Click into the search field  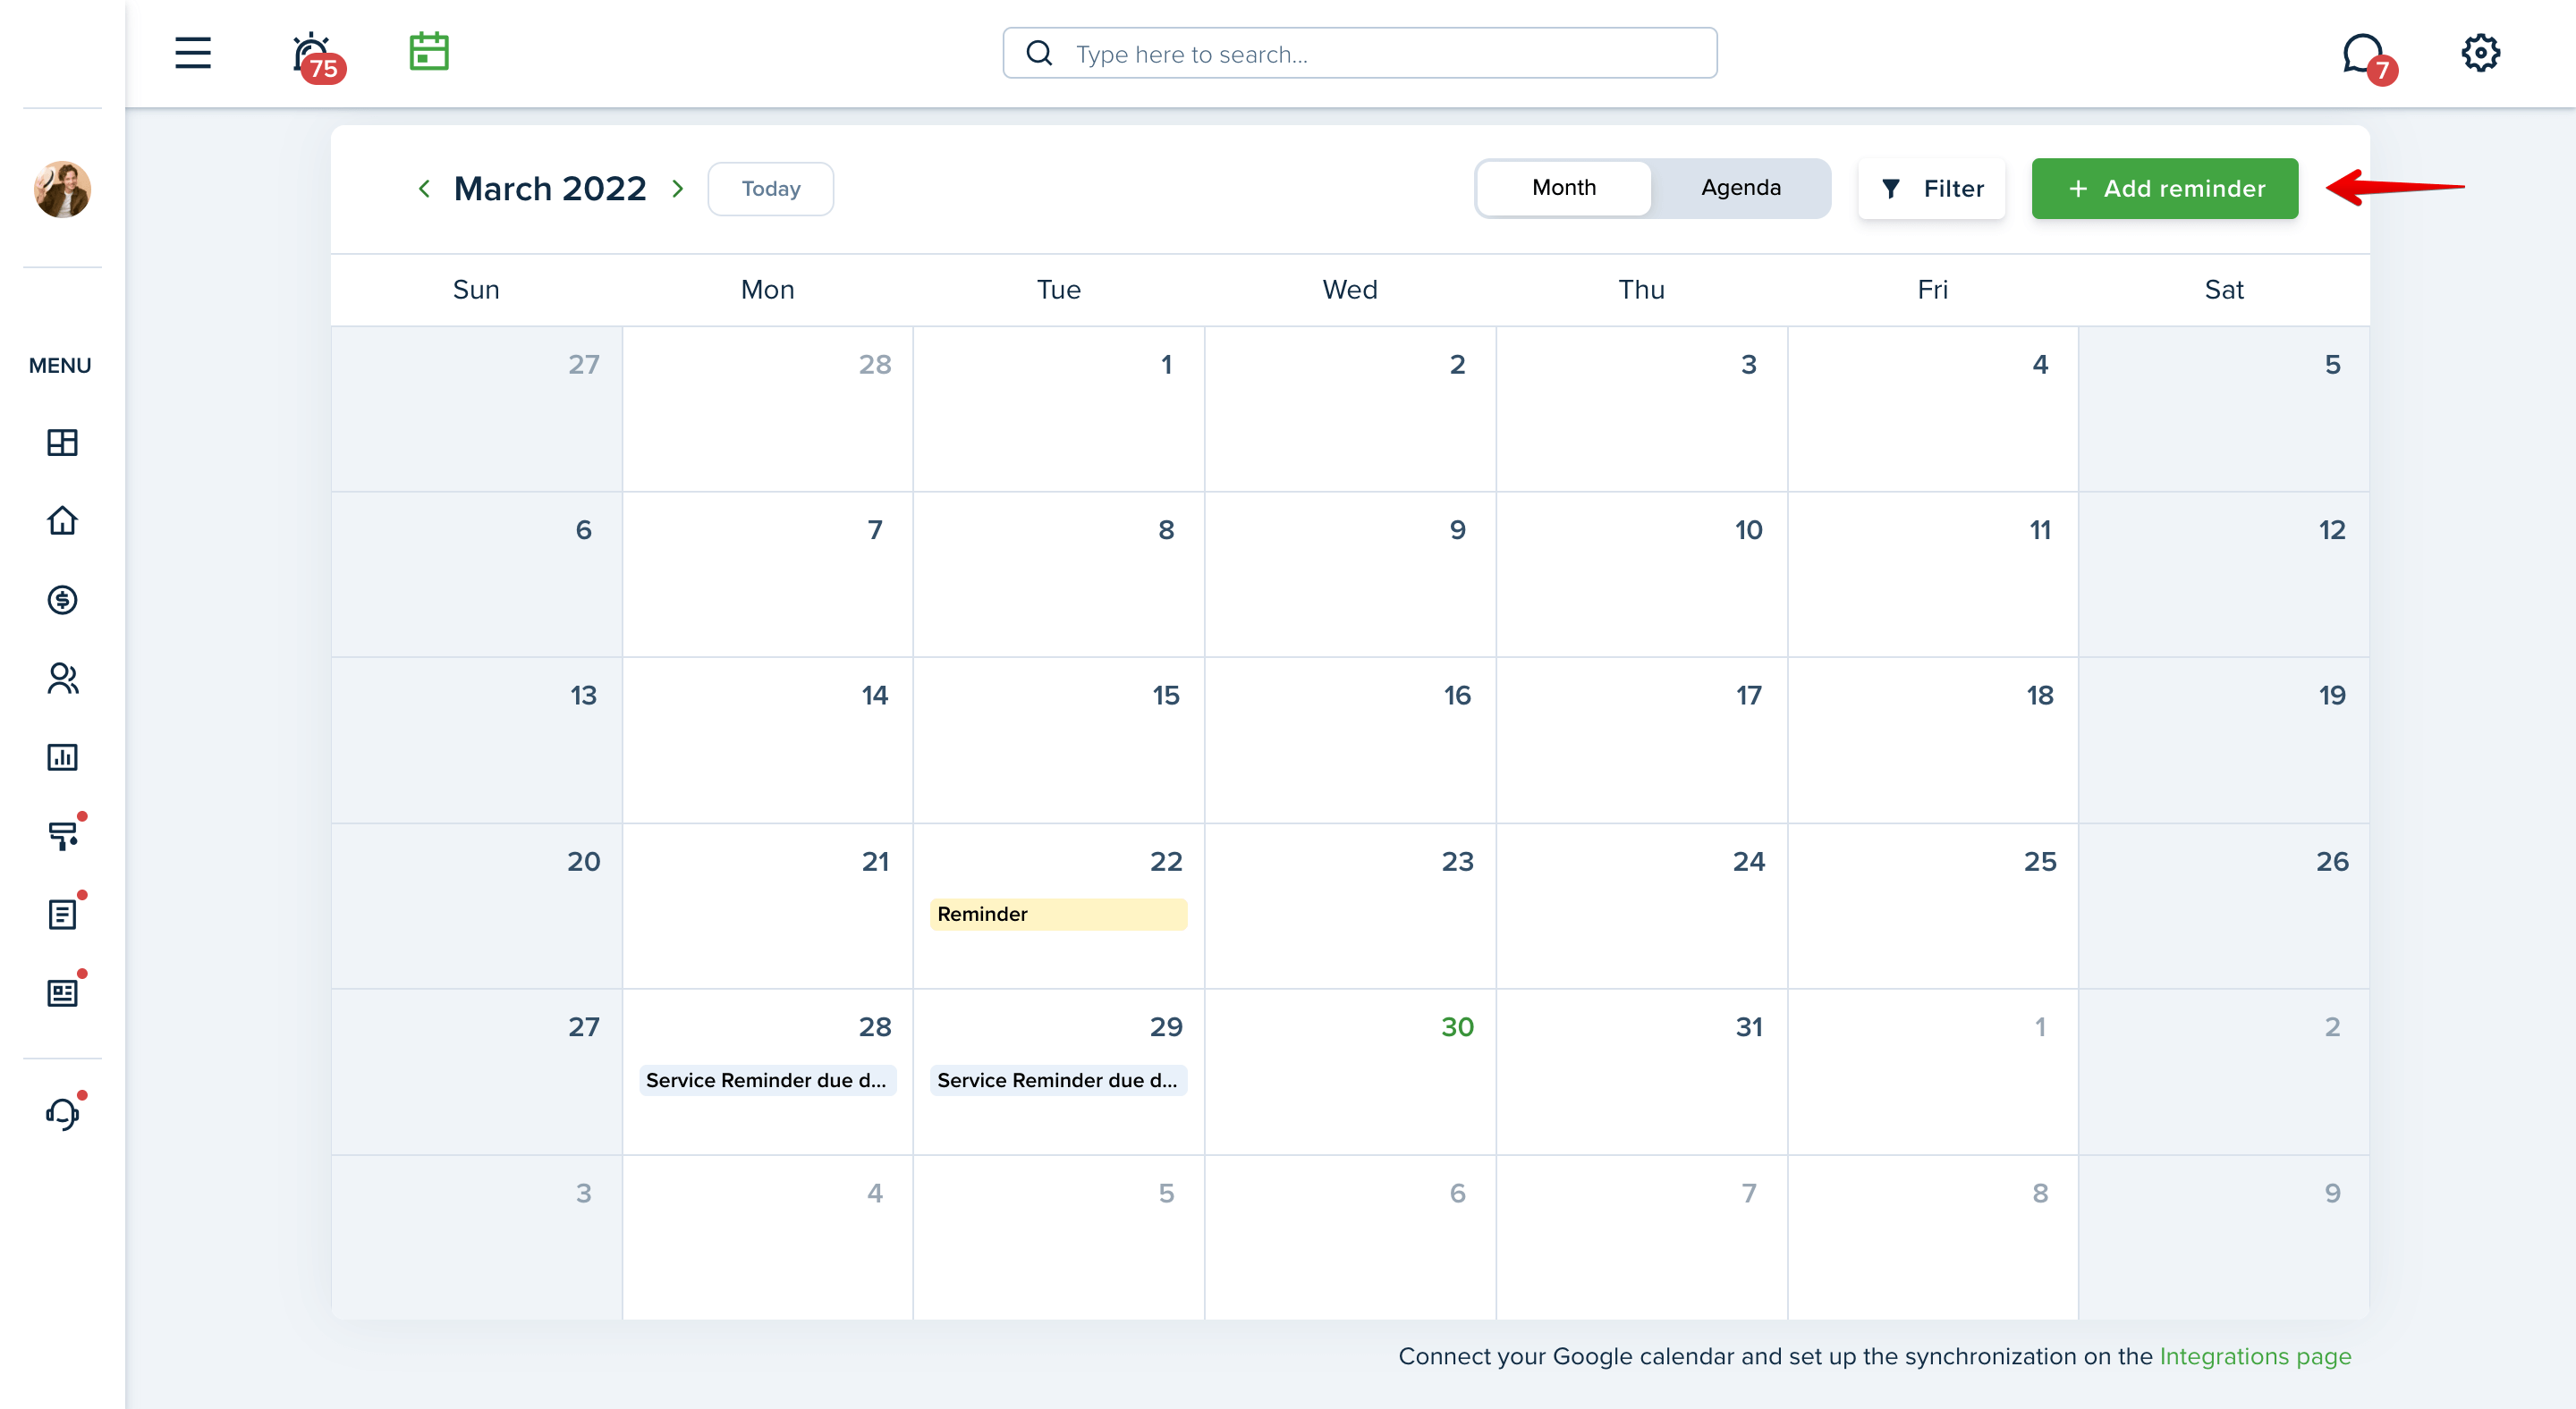point(1360,53)
